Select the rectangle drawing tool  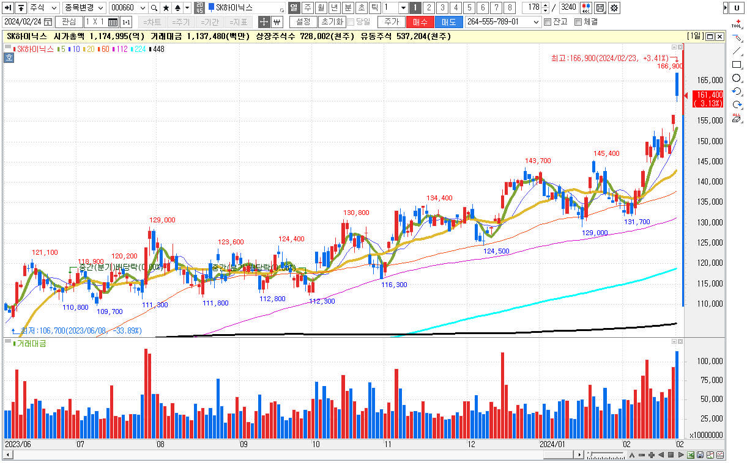[x=737, y=65]
